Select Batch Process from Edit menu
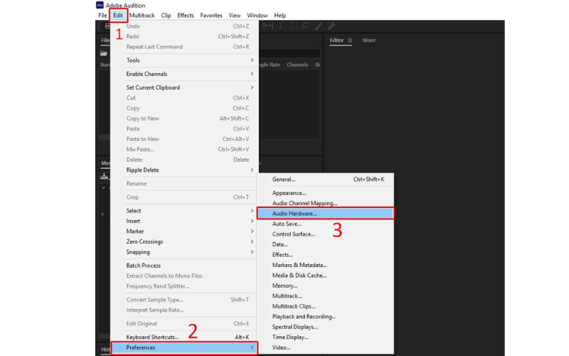 [144, 266]
